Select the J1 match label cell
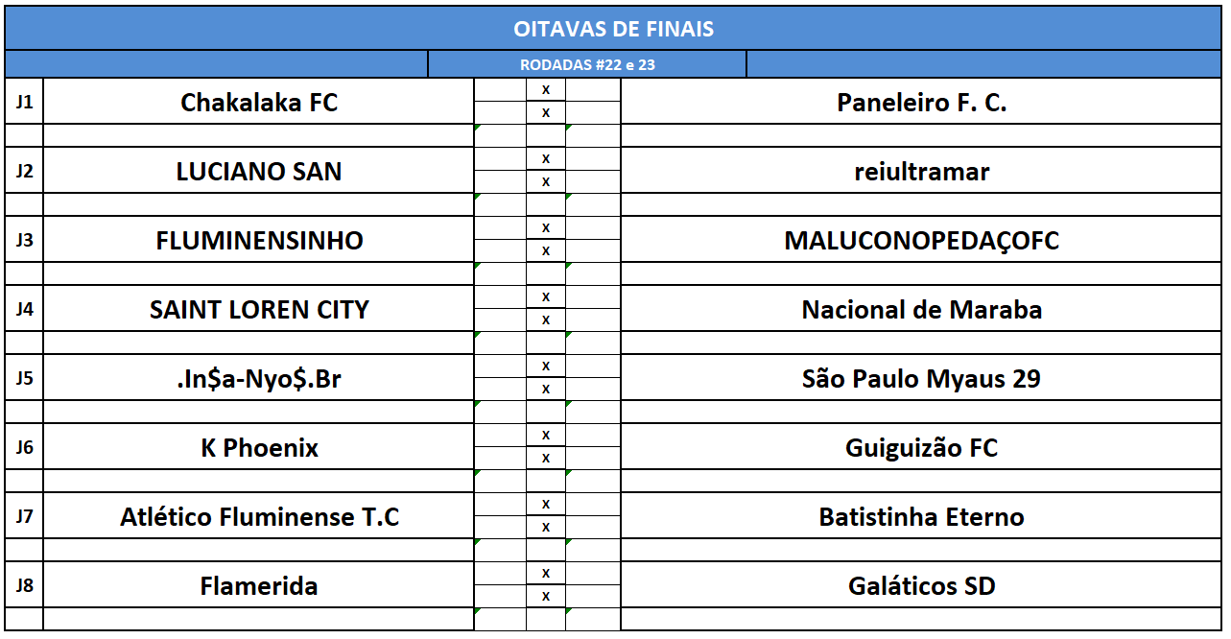 click(x=24, y=102)
